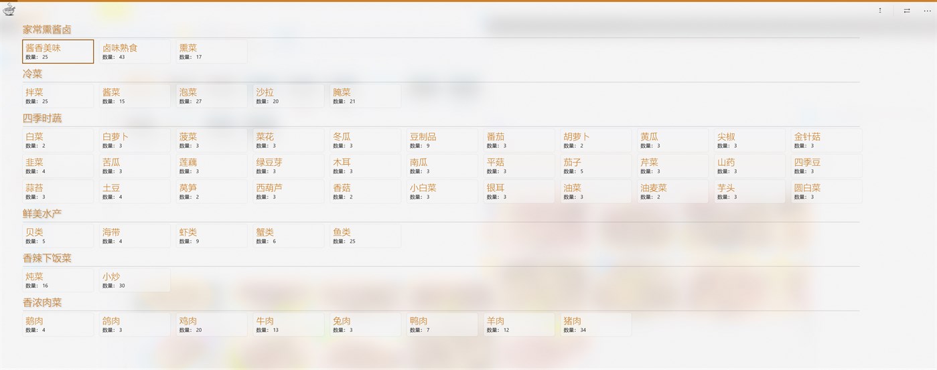Choose the 油麦菜 tile

click(x=673, y=191)
